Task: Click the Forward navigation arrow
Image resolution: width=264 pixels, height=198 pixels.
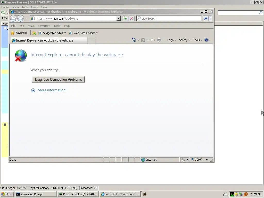Action: tap(21, 18)
